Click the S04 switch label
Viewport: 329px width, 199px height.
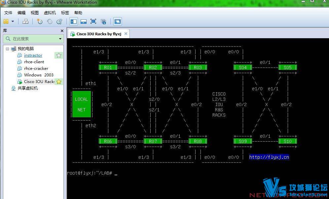[x=242, y=68]
